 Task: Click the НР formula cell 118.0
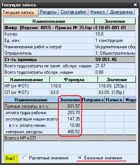point(73,86)
